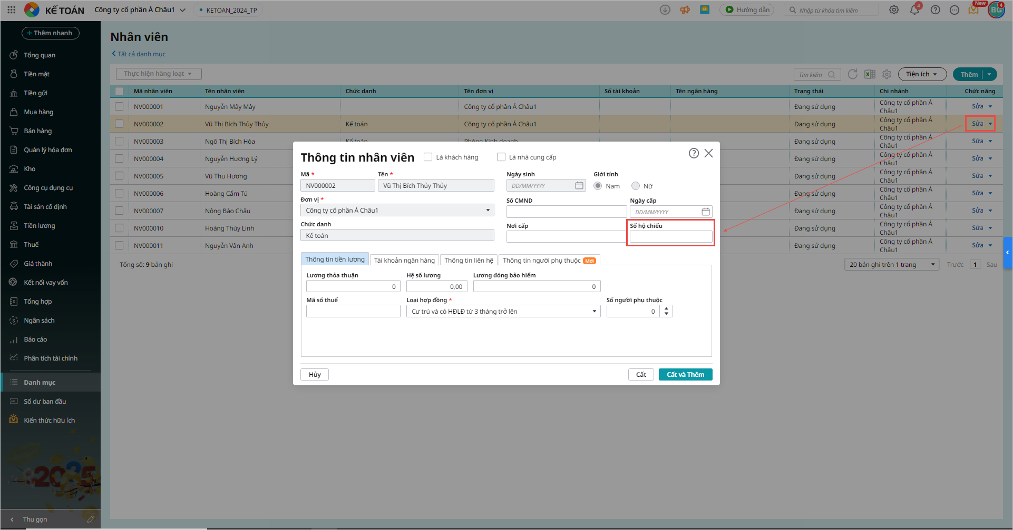This screenshot has height=530, width=1013.
Task: Export employee list to Excel
Action: pyautogui.click(x=870, y=74)
